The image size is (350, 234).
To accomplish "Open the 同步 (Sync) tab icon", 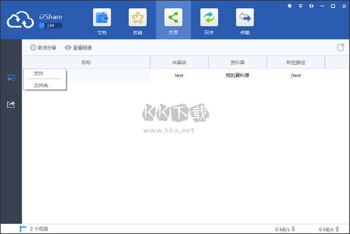I will [x=209, y=19].
